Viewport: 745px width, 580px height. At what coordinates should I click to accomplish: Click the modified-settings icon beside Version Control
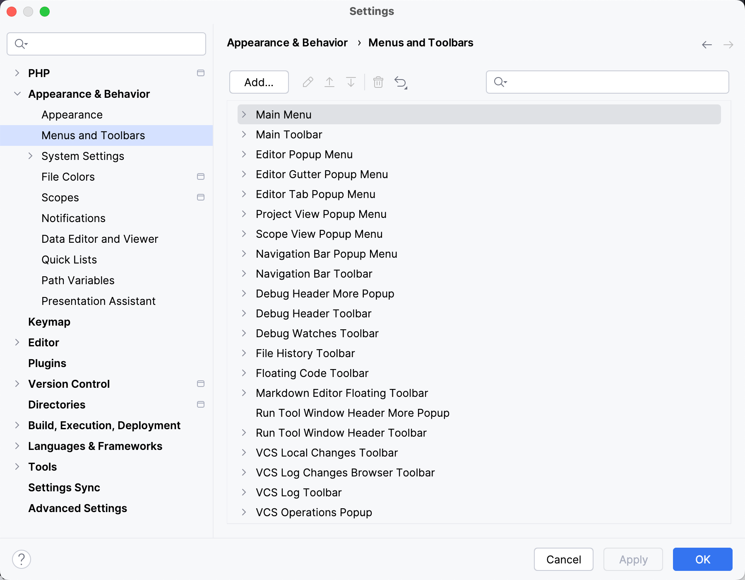point(201,384)
